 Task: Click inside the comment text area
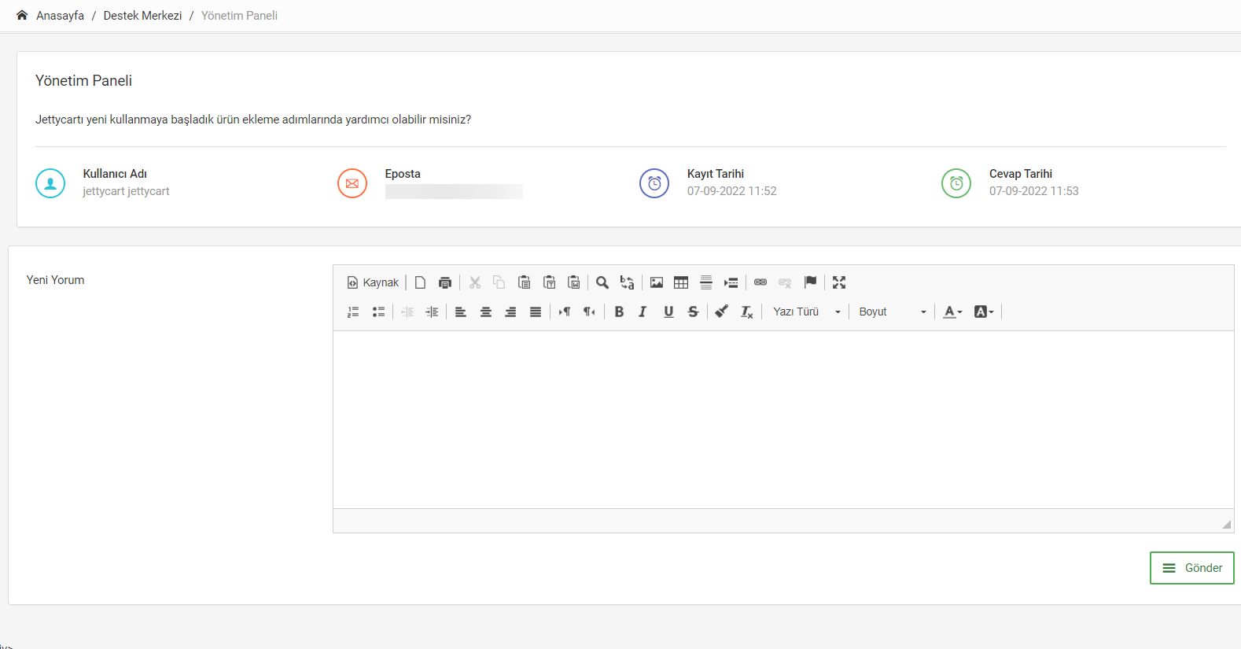click(783, 419)
